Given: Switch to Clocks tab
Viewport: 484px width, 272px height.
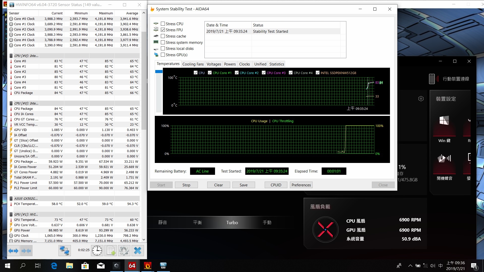Looking at the screenshot, I should pyautogui.click(x=245, y=64).
